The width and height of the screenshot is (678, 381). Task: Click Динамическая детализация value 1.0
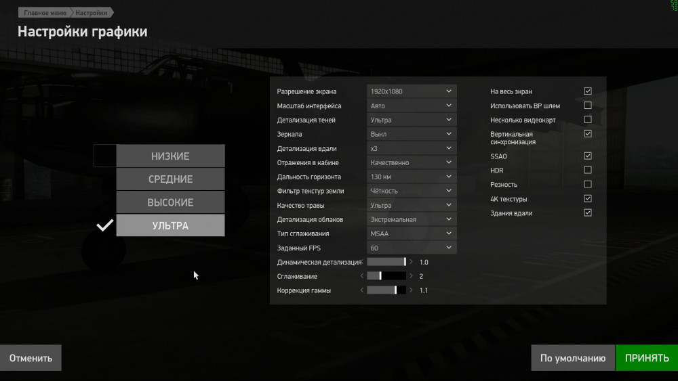click(x=424, y=263)
